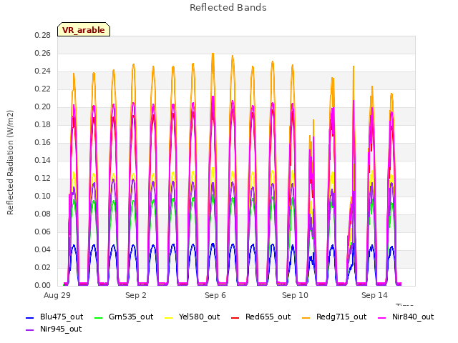Toggle the Grn535_out series label

click(x=131, y=317)
